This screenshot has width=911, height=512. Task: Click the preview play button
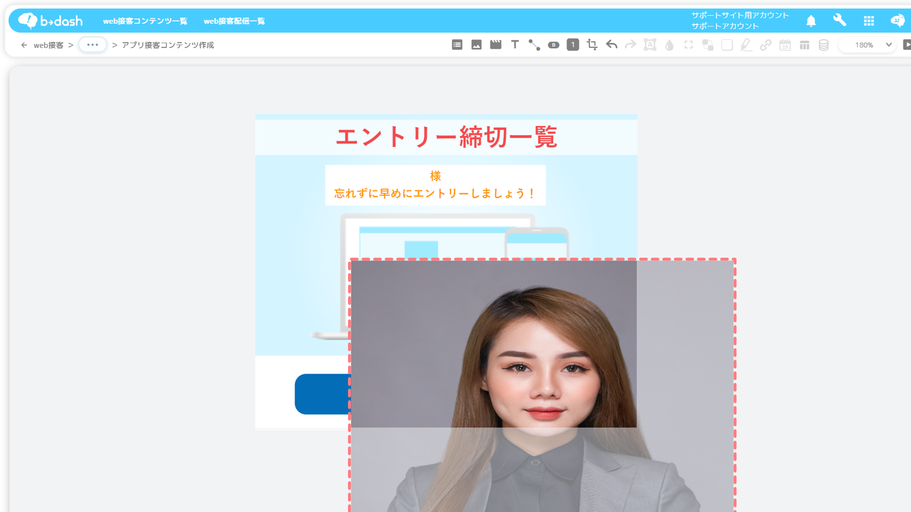click(907, 45)
